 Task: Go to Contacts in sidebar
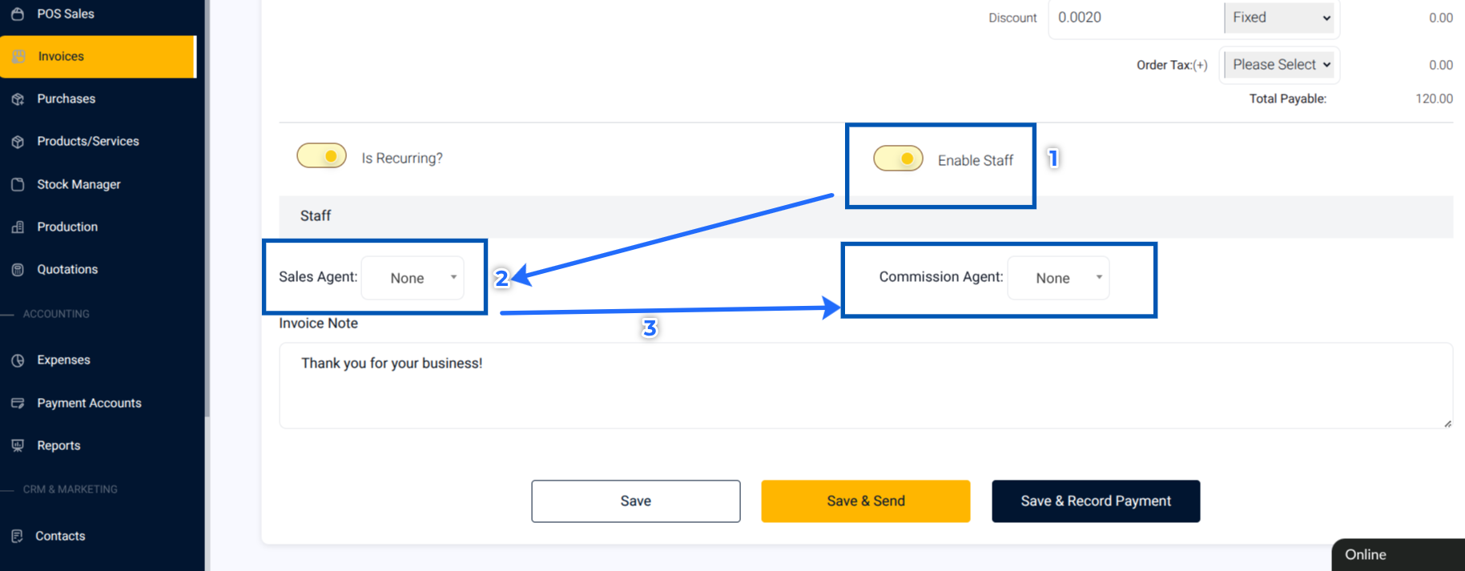60,536
